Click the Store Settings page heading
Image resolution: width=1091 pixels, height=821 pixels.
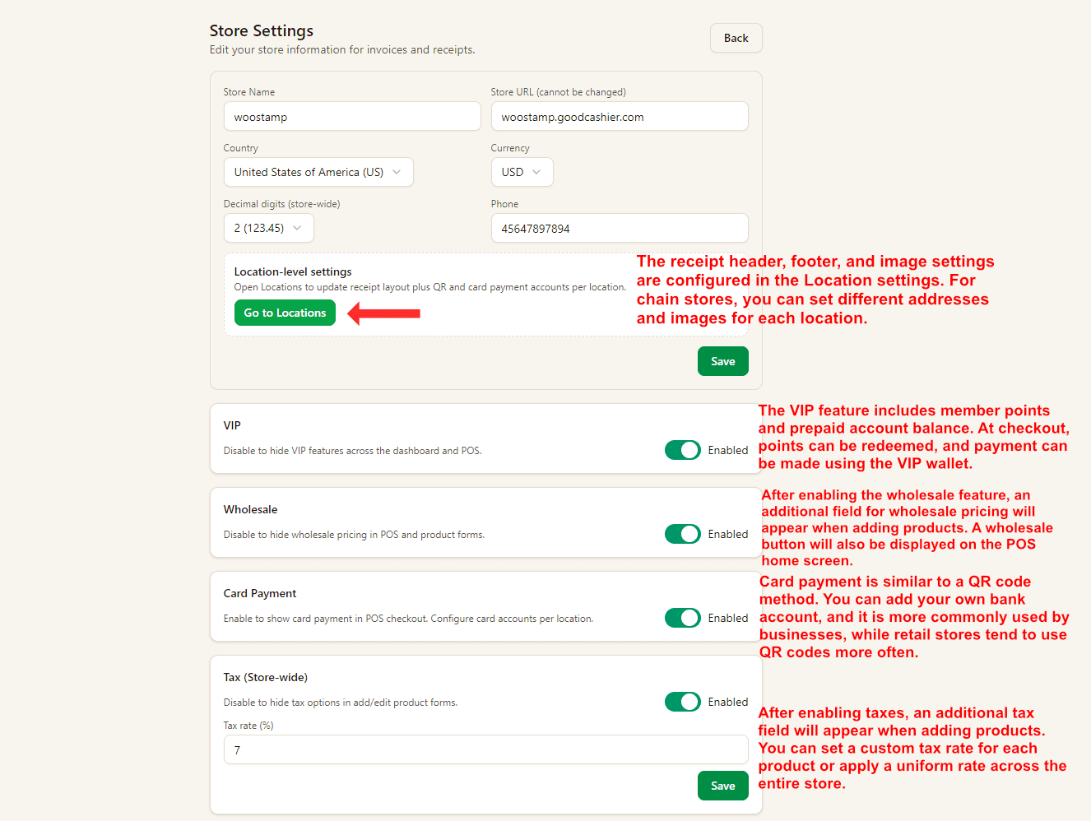point(261,30)
